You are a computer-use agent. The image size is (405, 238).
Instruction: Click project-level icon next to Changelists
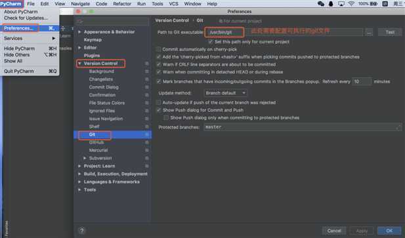click(147, 79)
